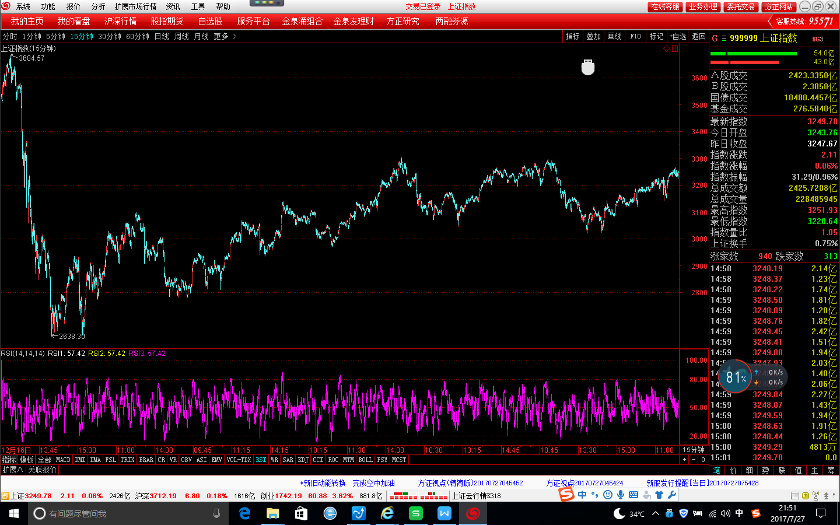Screen dimensions: 840x525
Task: Open the 系统 menu
Action: pos(23,6)
